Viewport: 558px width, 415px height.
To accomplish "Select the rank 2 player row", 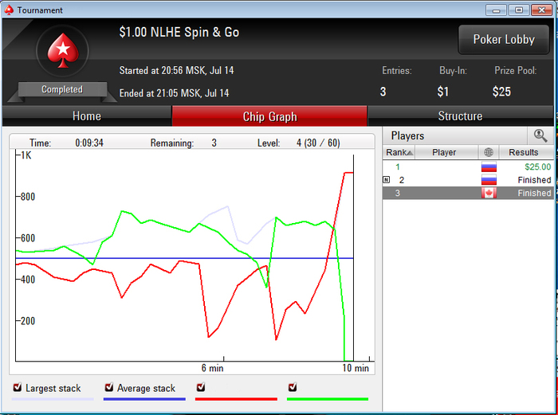I will [x=468, y=180].
